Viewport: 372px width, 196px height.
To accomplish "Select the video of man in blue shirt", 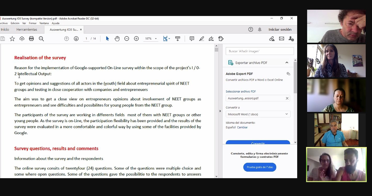I will tap(336, 130).
